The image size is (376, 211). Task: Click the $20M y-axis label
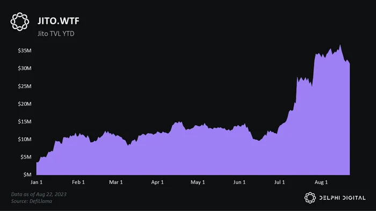pos(25,104)
